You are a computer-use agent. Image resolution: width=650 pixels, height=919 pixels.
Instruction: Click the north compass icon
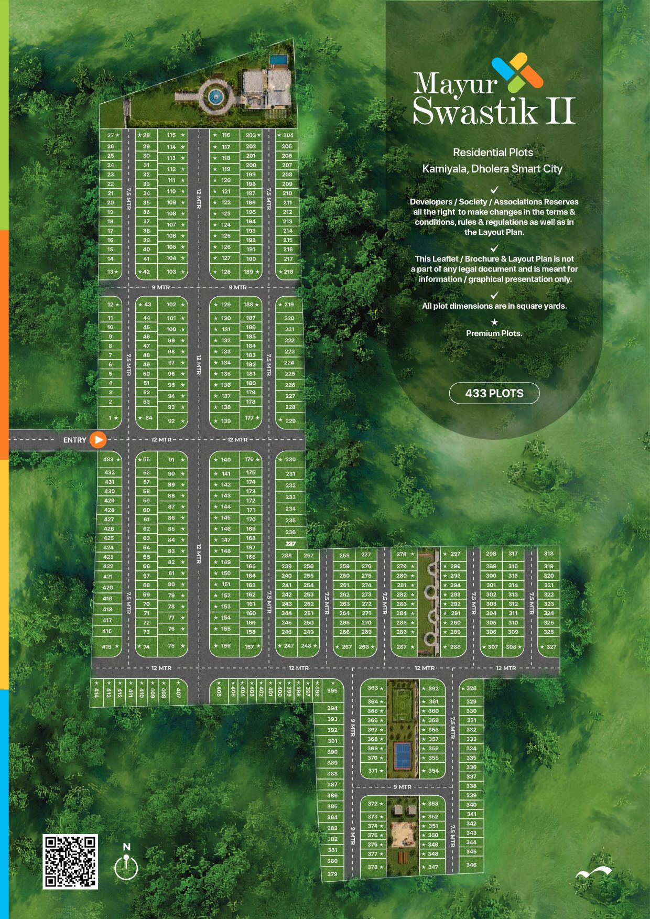(126, 862)
